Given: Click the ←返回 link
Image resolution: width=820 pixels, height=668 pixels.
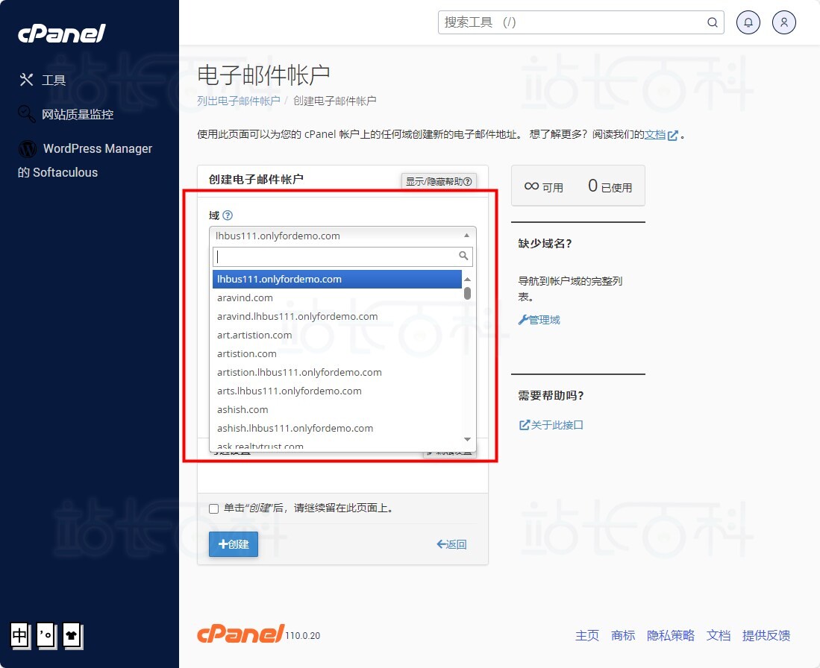Looking at the screenshot, I should point(451,544).
